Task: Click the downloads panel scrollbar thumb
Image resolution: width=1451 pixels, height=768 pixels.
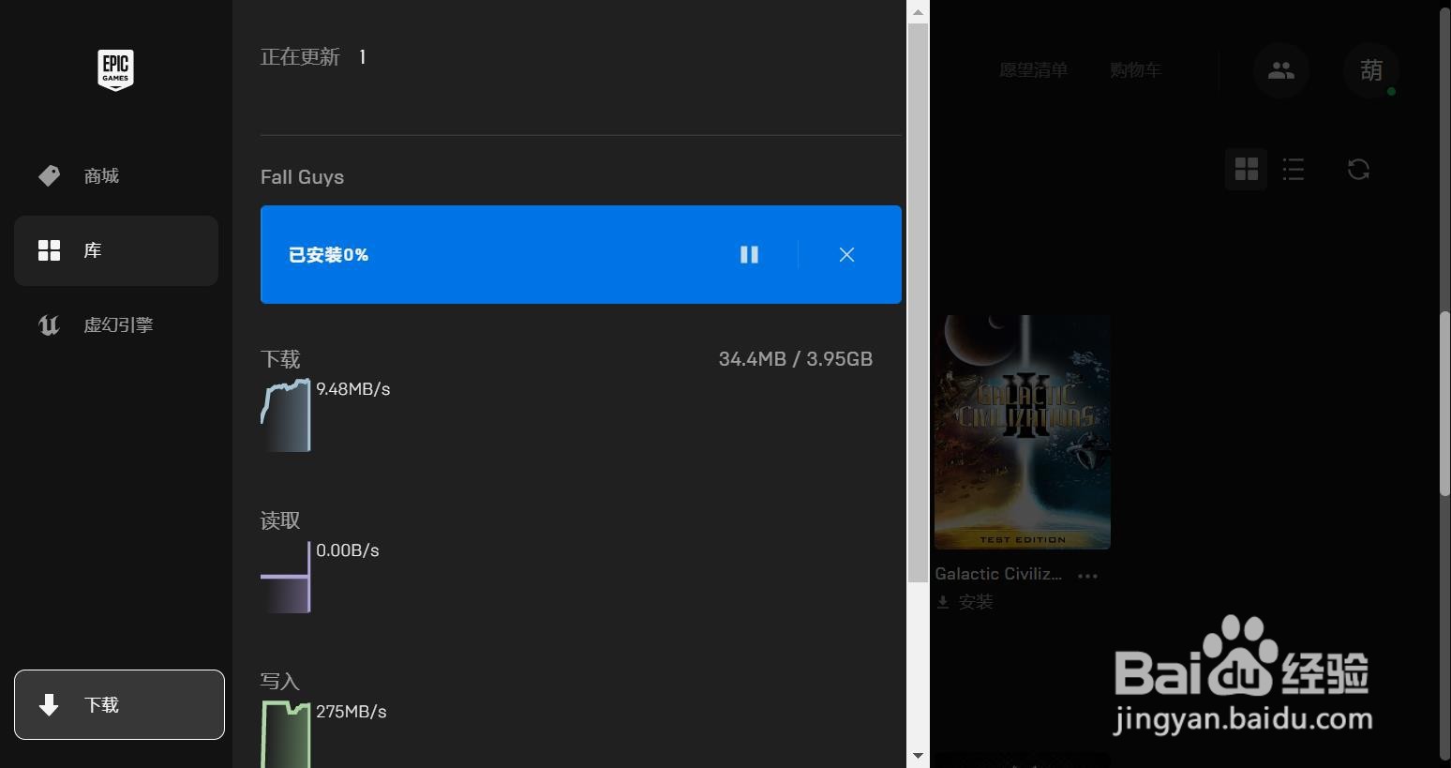Action: click(918, 303)
